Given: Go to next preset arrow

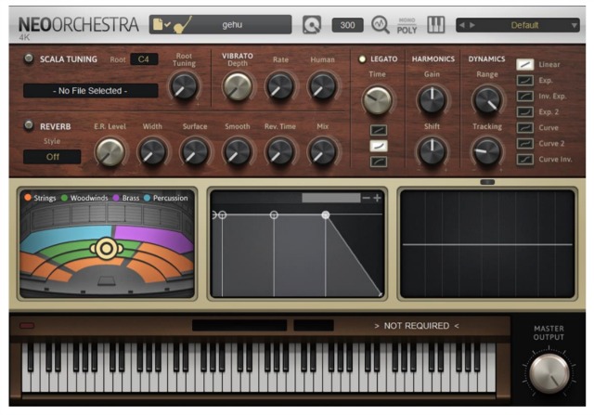Looking at the screenshot, I should [472, 25].
